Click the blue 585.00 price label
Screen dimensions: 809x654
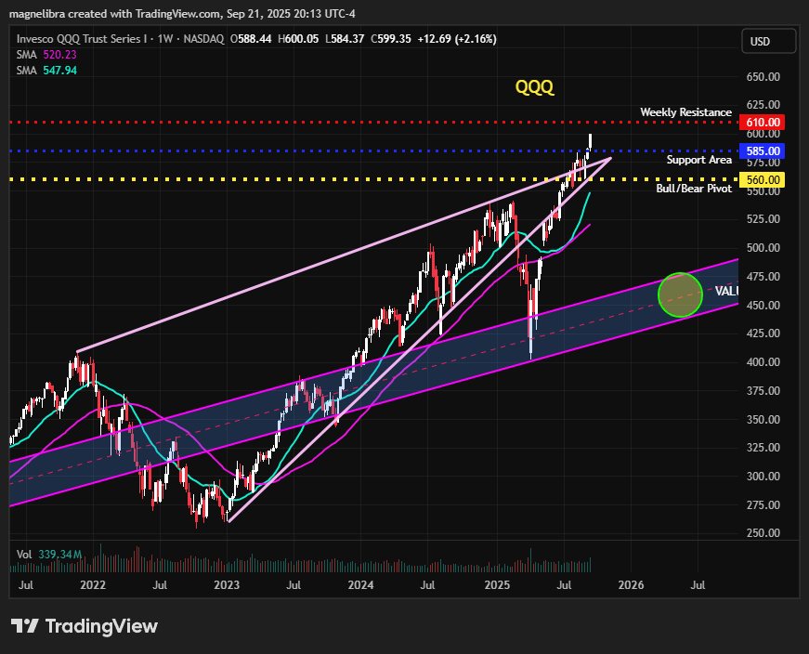pyautogui.click(x=762, y=151)
